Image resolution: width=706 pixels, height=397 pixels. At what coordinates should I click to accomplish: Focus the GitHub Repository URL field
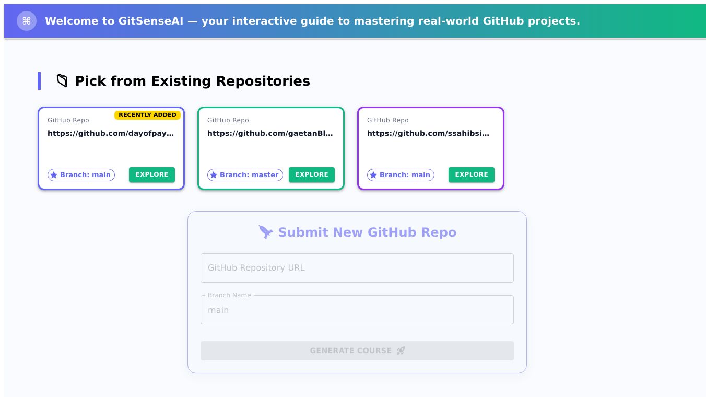pos(357,268)
